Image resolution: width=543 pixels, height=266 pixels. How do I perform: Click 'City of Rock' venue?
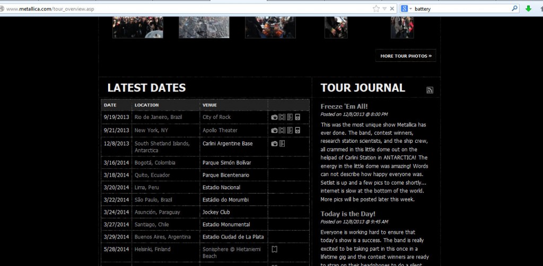[x=216, y=117]
